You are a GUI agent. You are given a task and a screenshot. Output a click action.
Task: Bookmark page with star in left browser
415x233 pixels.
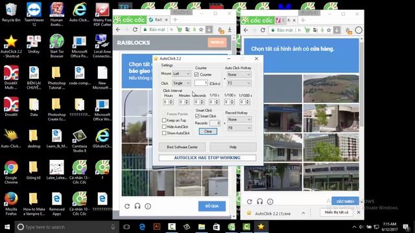tap(201, 30)
